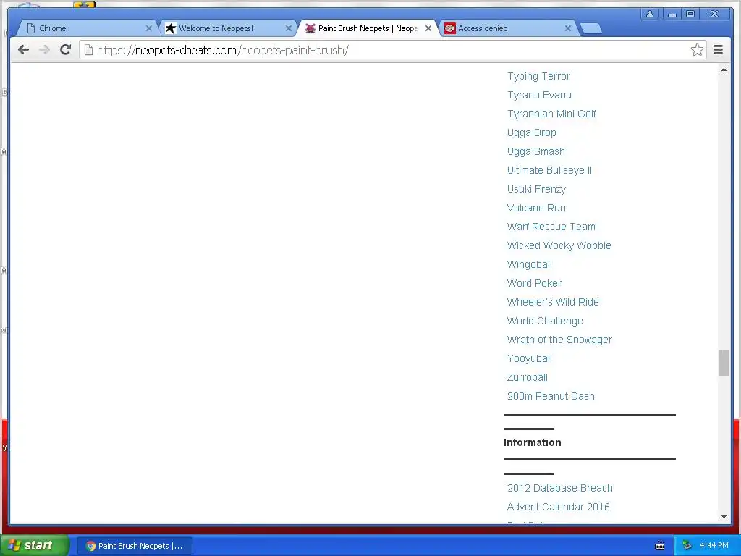Open the Usuki Frenzy link
Image resolution: width=741 pixels, height=556 pixels.
pos(536,189)
